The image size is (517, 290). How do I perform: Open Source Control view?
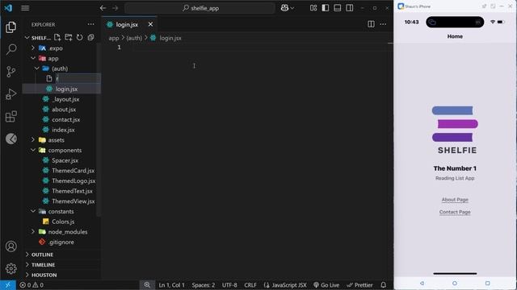[x=11, y=72]
